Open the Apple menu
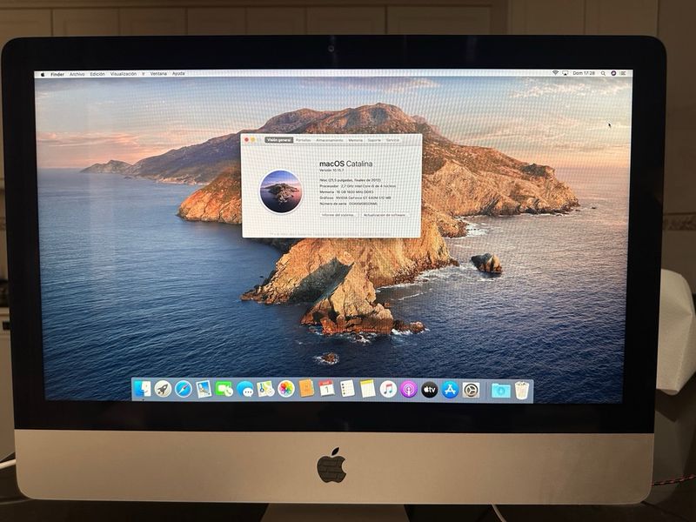696x522 pixels. (43, 75)
